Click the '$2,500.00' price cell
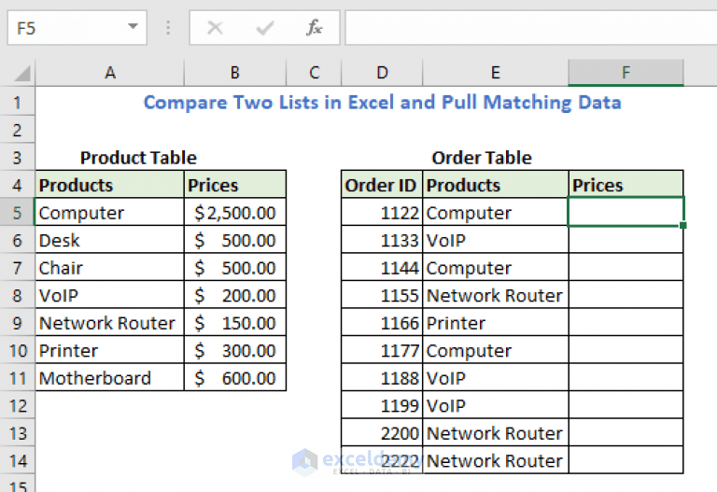The width and height of the screenshot is (717, 492). [235, 212]
